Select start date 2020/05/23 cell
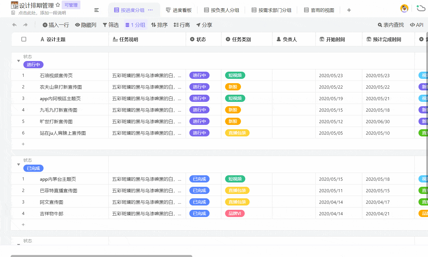 pos(339,75)
